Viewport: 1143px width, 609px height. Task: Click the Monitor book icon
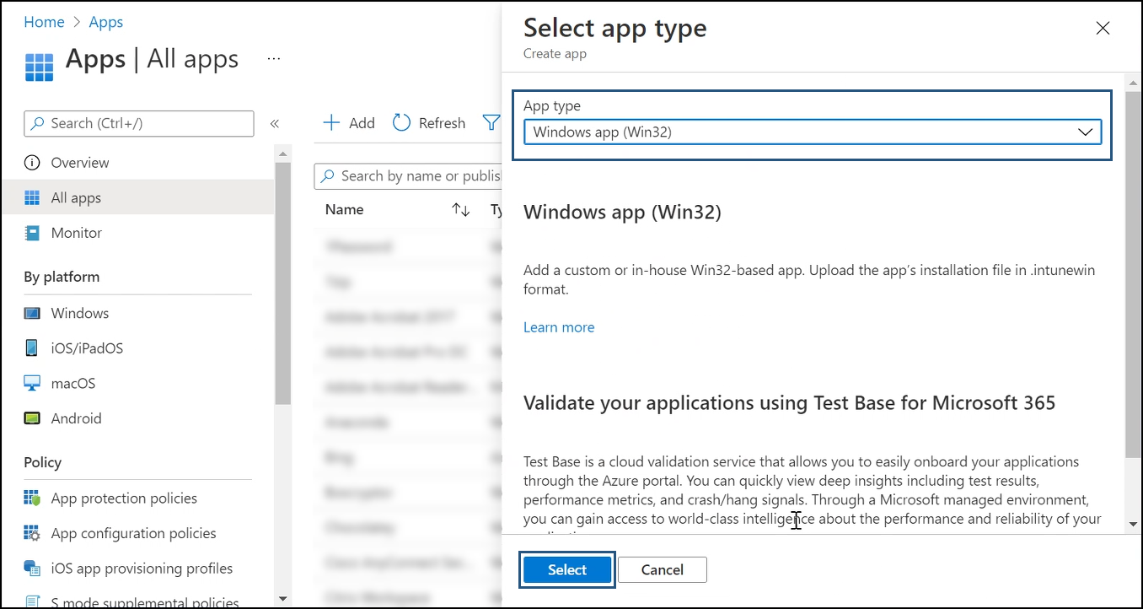click(x=32, y=233)
